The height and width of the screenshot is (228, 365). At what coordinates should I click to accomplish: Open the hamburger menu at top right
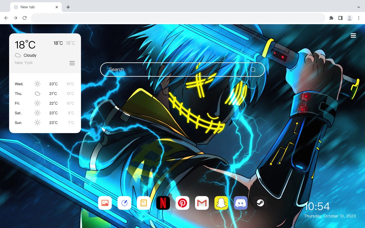click(x=353, y=36)
